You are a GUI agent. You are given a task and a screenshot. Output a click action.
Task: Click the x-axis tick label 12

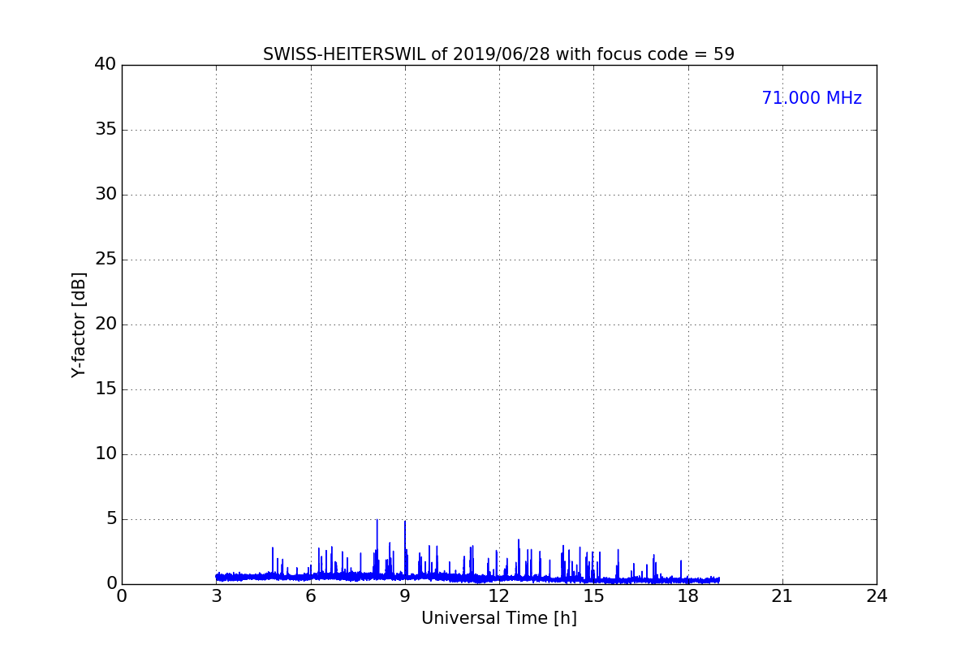click(x=499, y=595)
